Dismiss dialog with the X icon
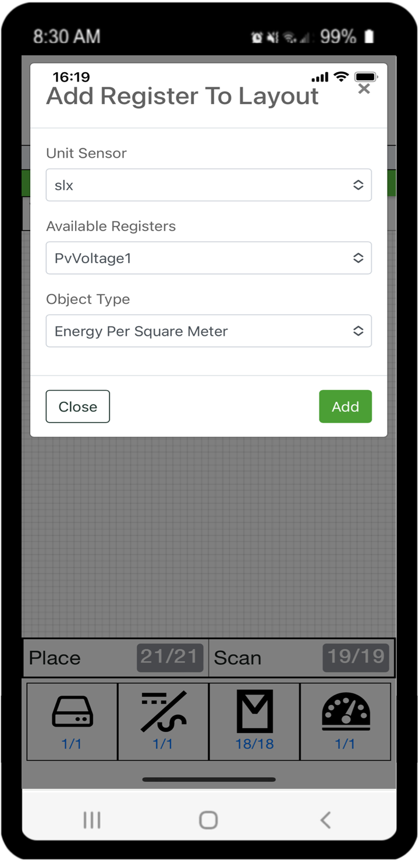This screenshot has height=861, width=419. coord(364,88)
